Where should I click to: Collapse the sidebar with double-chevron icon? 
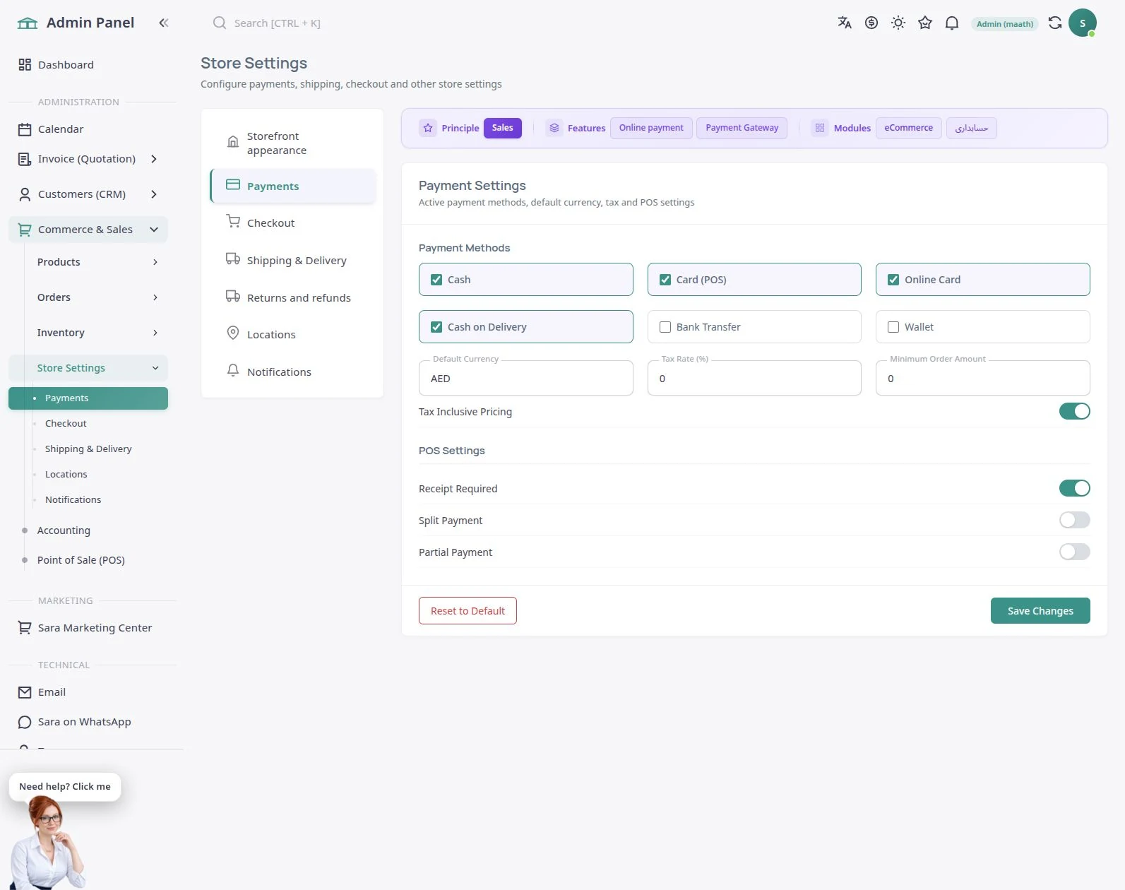[x=164, y=23]
